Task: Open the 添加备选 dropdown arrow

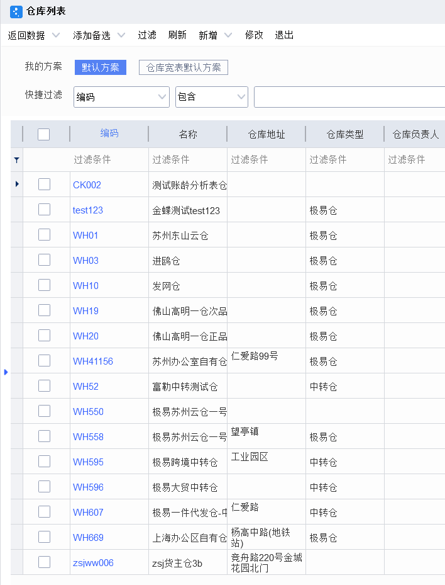Action: [x=121, y=35]
